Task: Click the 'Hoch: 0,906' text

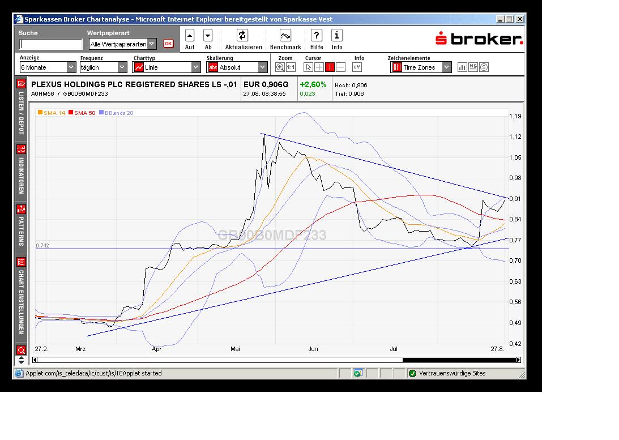Action: click(x=351, y=86)
